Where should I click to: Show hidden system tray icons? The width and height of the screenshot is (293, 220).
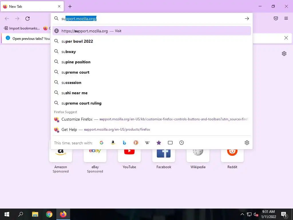pos(242,214)
